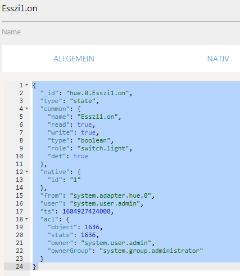240x276 pixels.
Task: Click line number 17 in gutter
Action: pos(20,211)
